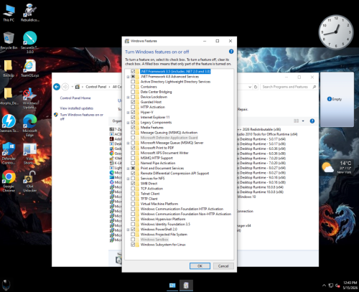Click the help icon in Programs and Features
The height and width of the screenshot is (292, 359).
(x=312, y=121)
